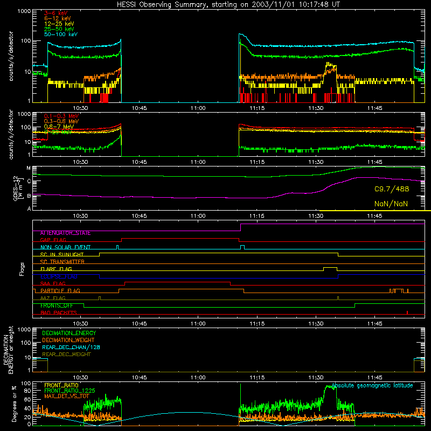This screenshot has width=431, height=431.
Task: Select the 25-50 keV legend label
Action: (x=59, y=29)
